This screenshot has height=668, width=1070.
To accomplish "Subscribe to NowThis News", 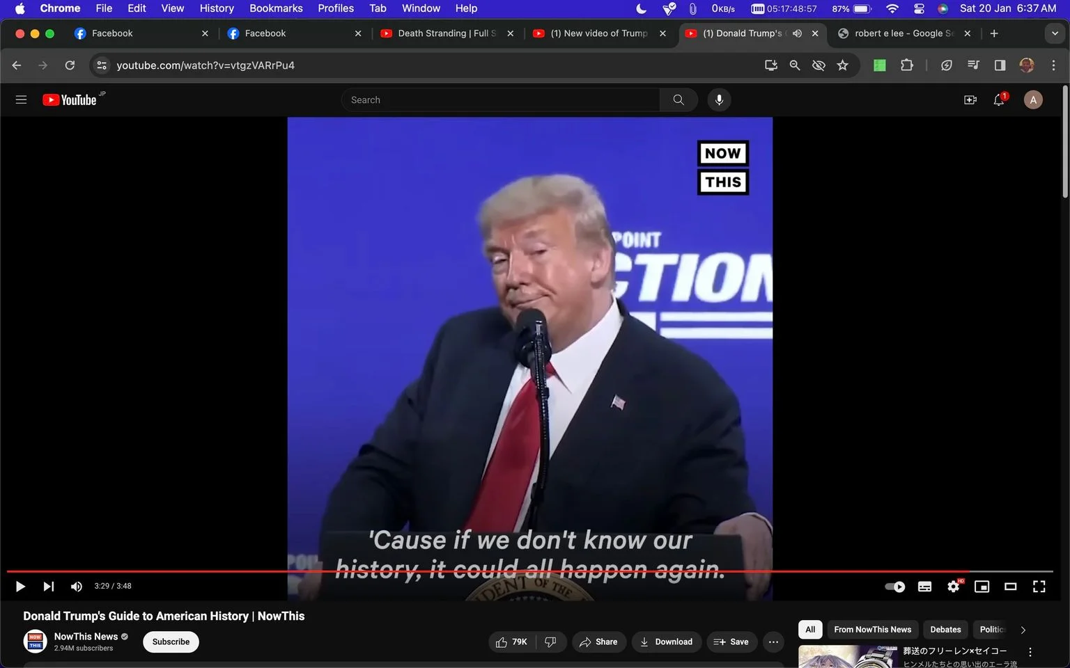I will (171, 642).
